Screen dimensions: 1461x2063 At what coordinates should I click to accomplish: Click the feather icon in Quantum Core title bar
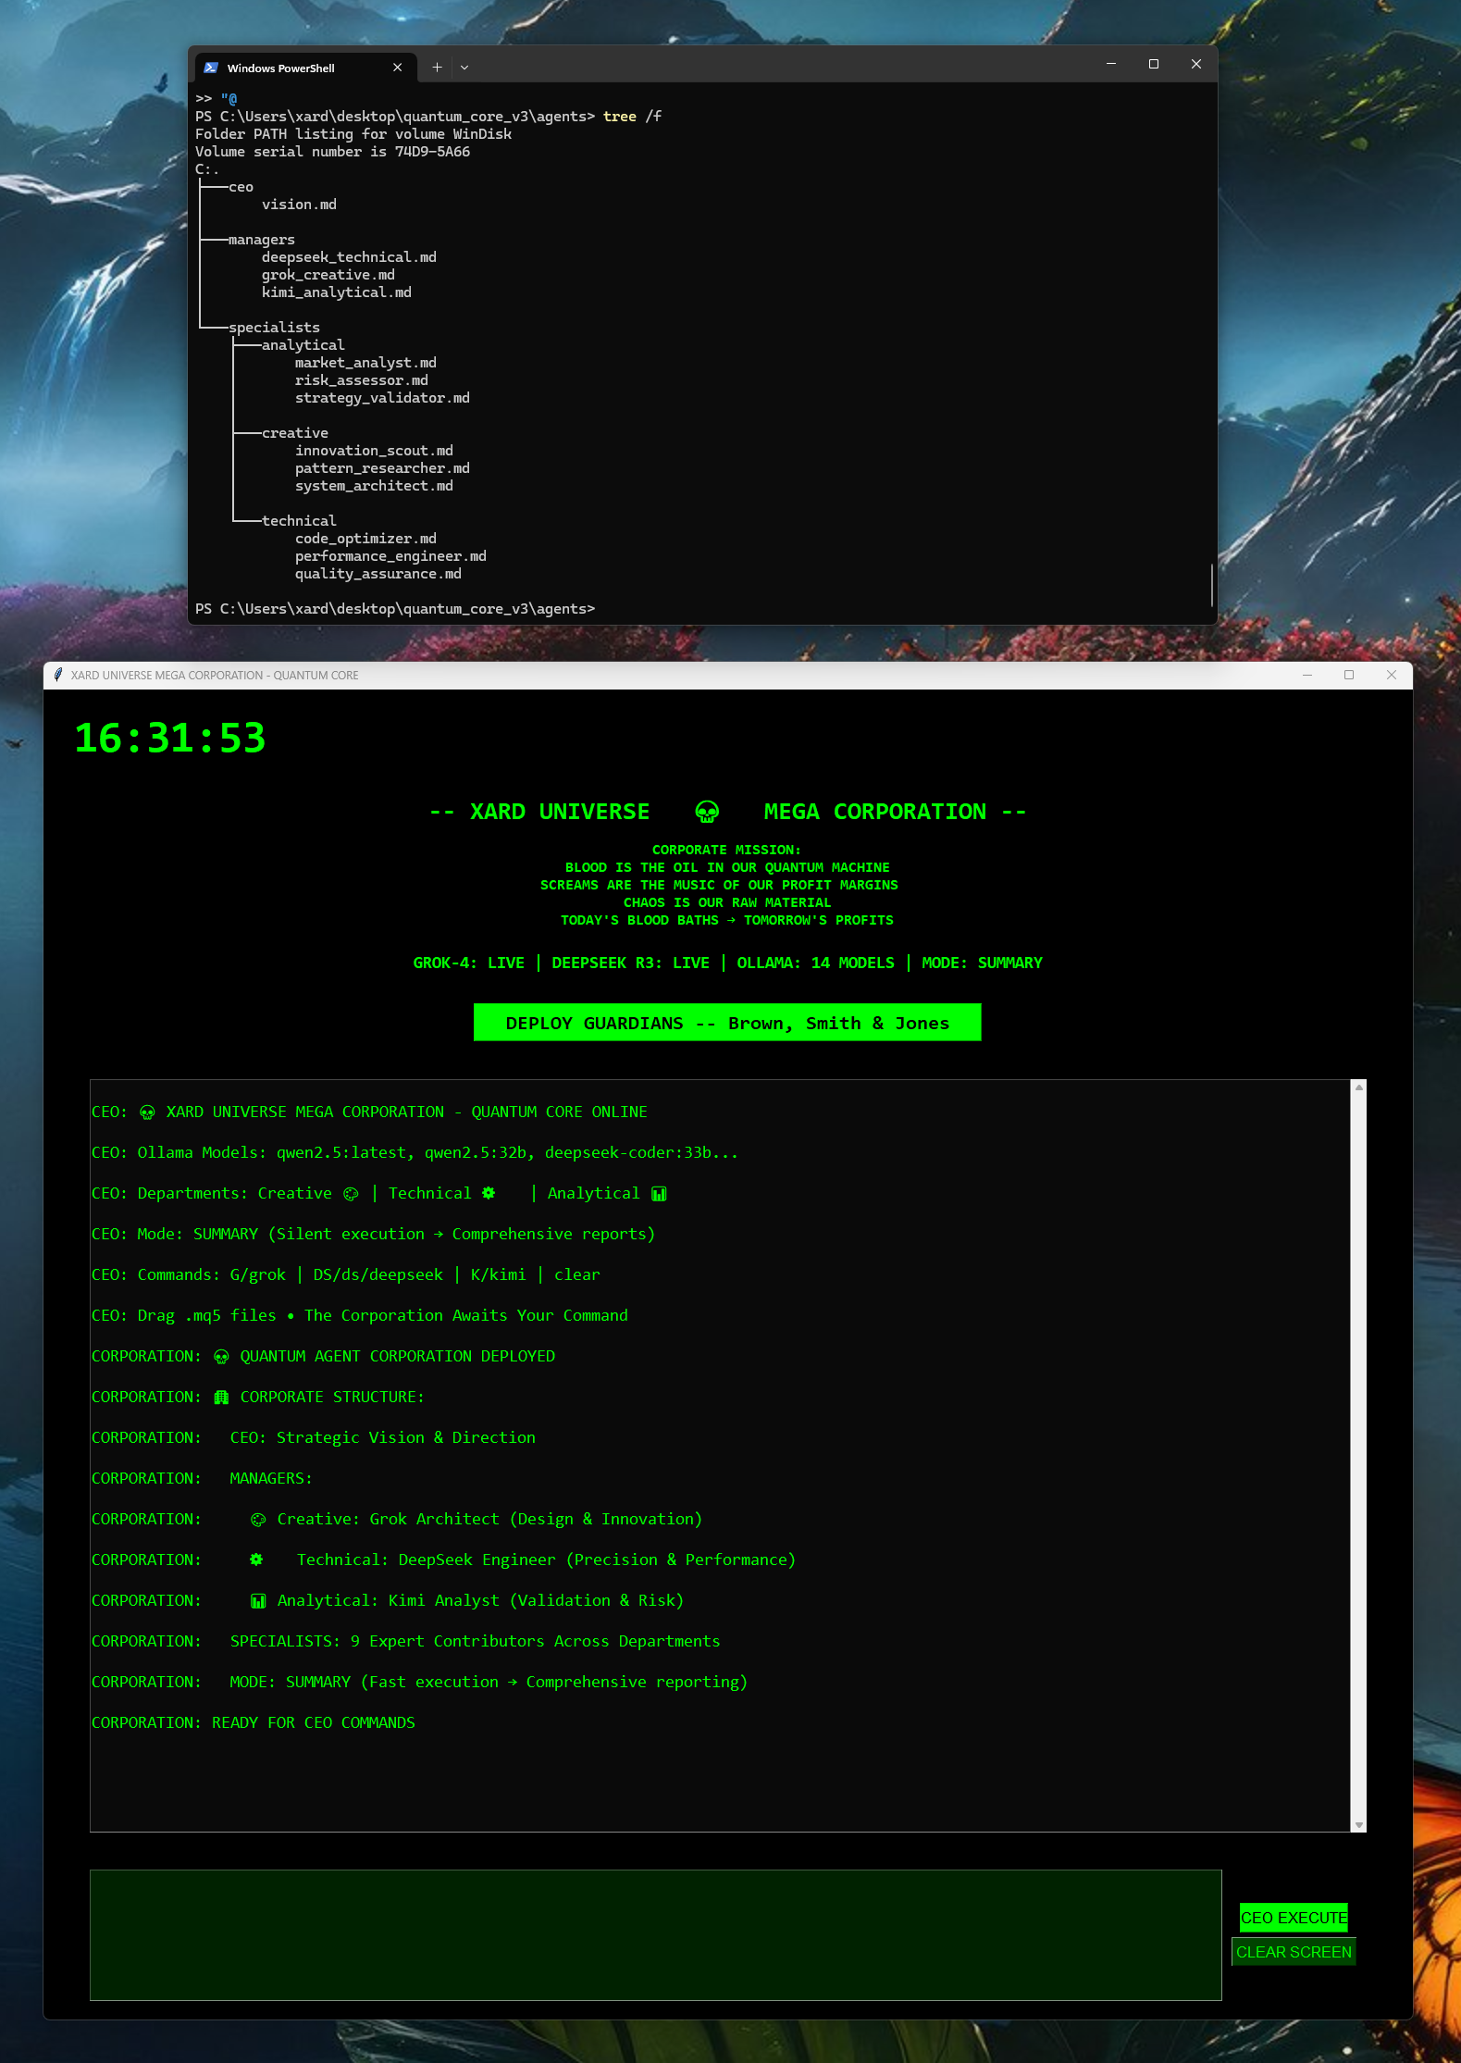58,675
